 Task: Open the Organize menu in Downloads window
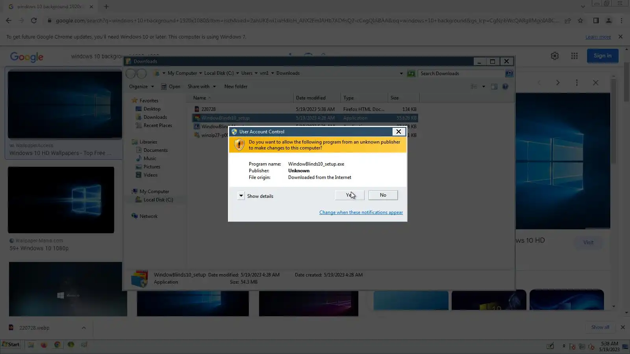(142, 87)
